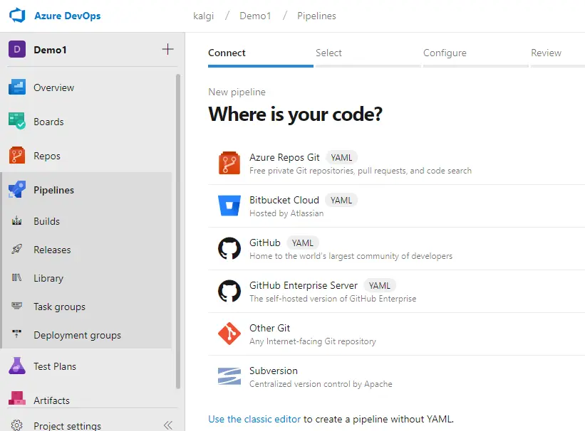Click the YAML badge beside Bitbucket Cloud
The height and width of the screenshot is (431, 585).
(x=341, y=200)
